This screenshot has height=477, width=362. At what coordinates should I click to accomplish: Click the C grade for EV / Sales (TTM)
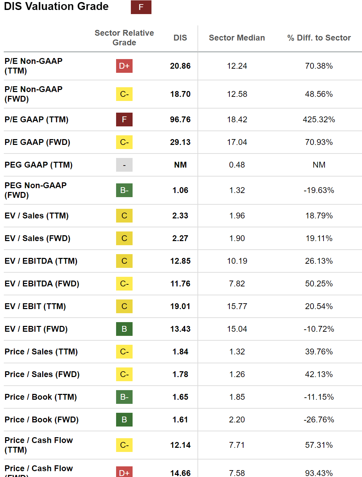[x=124, y=216]
